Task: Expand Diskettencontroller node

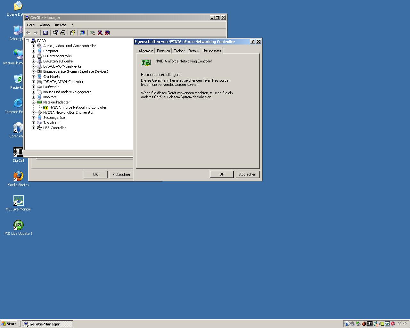Action: coord(33,56)
